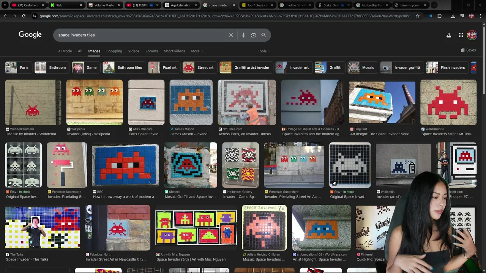Open Chrome three-dot menu
Screen dimensions: 486x273
click(481, 16)
